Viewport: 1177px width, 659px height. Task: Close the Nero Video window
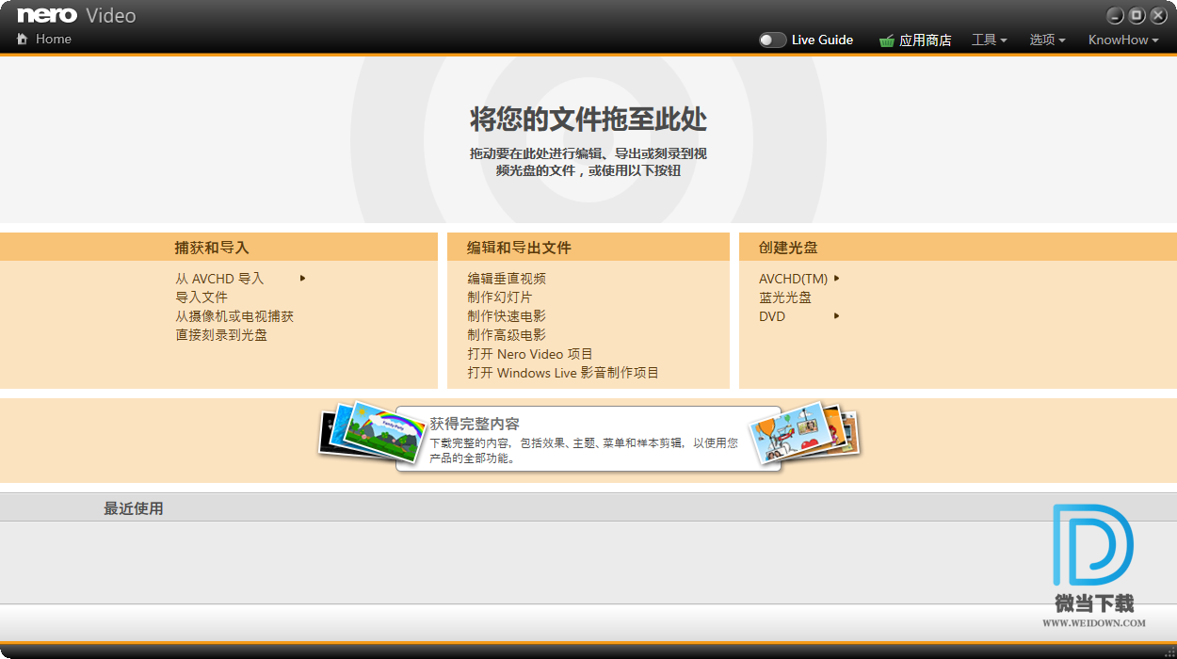pyautogui.click(x=1158, y=15)
